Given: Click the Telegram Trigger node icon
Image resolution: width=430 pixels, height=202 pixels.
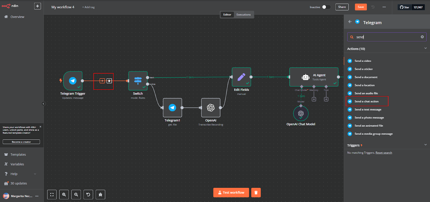Looking at the screenshot, I should tap(73, 81).
